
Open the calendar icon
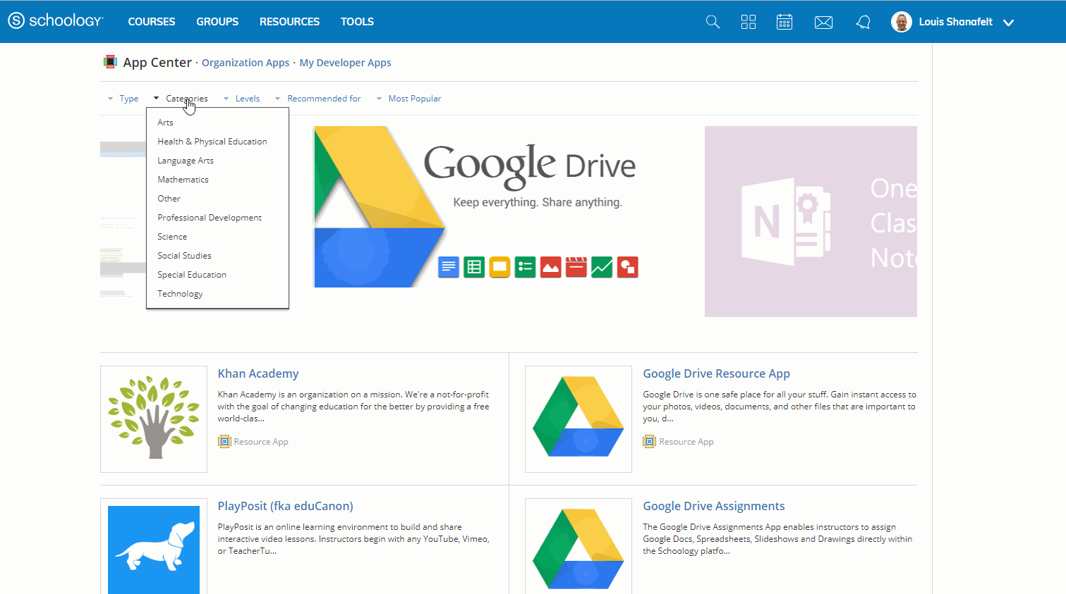coord(785,22)
